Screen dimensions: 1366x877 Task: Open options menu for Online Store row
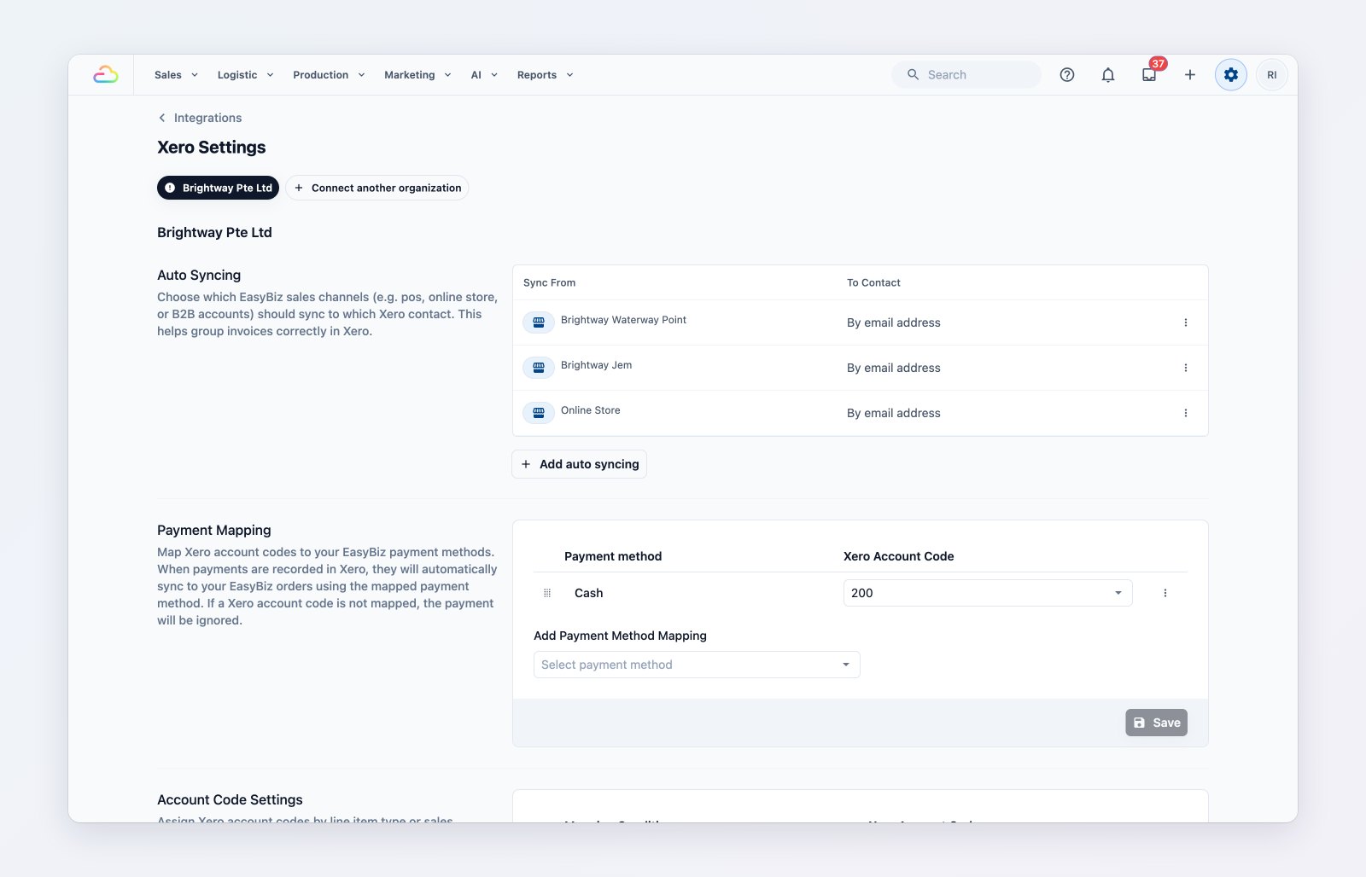1186,413
